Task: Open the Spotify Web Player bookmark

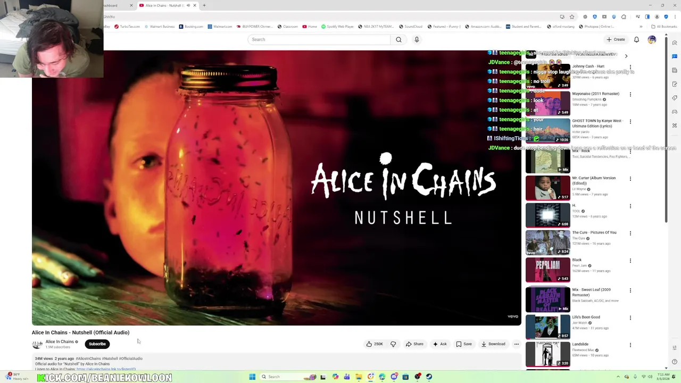Action: [337, 27]
